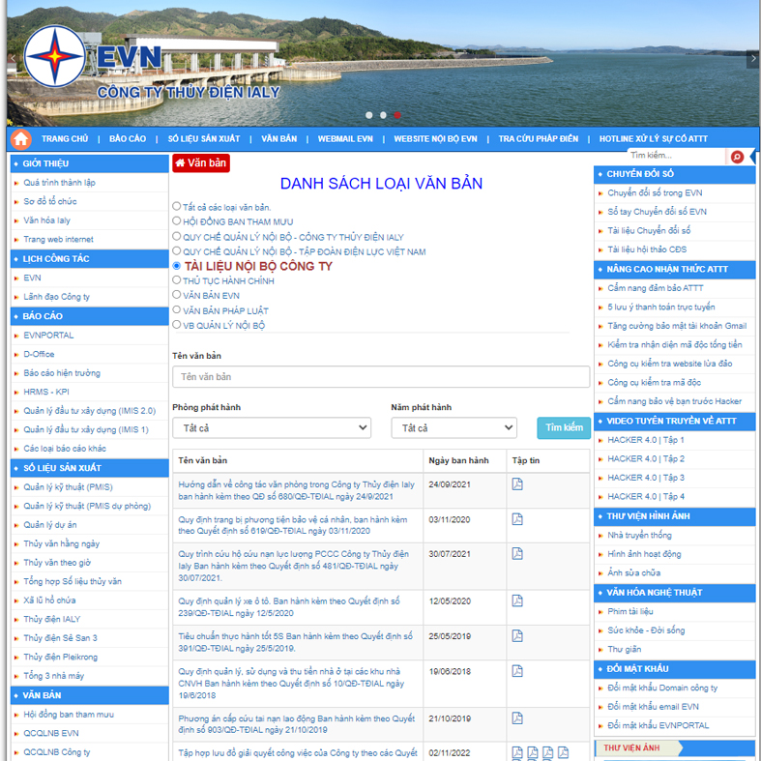Click the orange home icon in navigation bar
This screenshot has width=761, height=761.
pyautogui.click(x=21, y=139)
